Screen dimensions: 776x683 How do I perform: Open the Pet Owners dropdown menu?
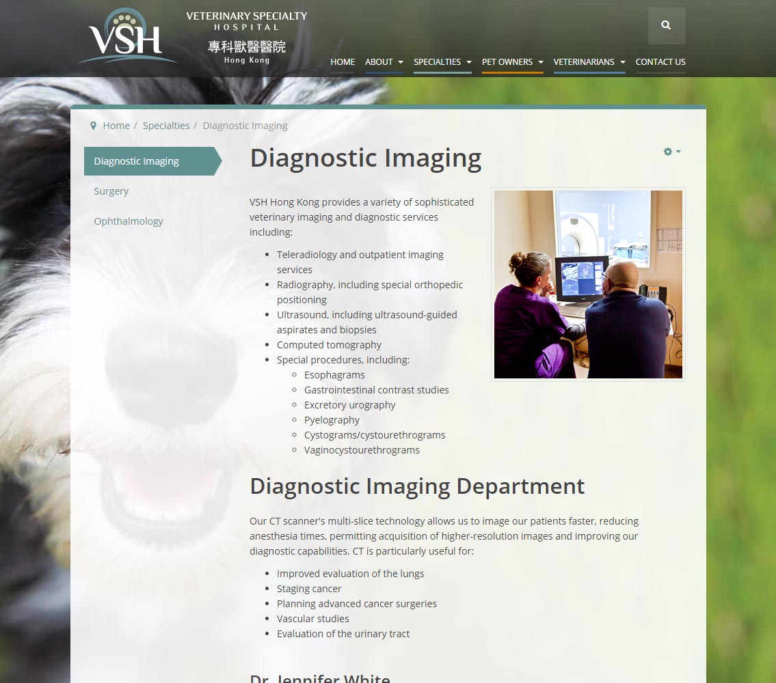512,62
